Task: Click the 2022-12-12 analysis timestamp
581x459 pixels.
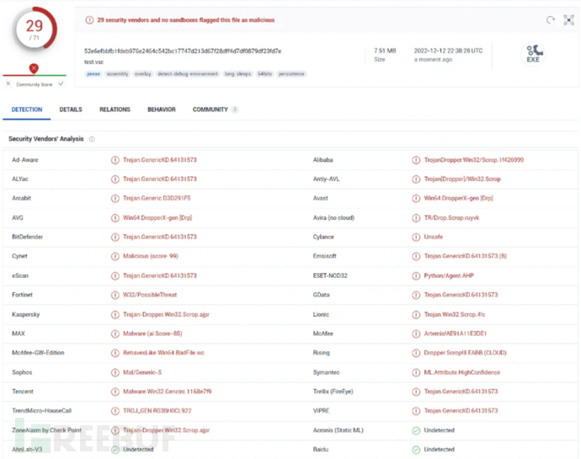Action: 448,51
